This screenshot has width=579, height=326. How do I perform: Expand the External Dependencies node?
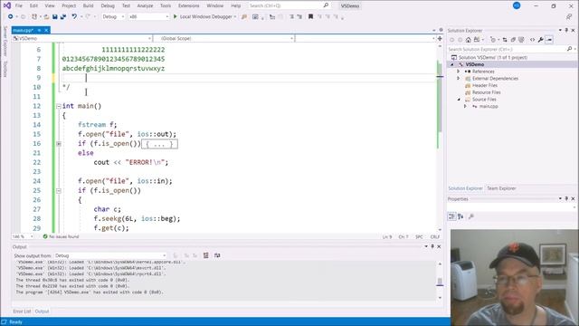(x=459, y=79)
